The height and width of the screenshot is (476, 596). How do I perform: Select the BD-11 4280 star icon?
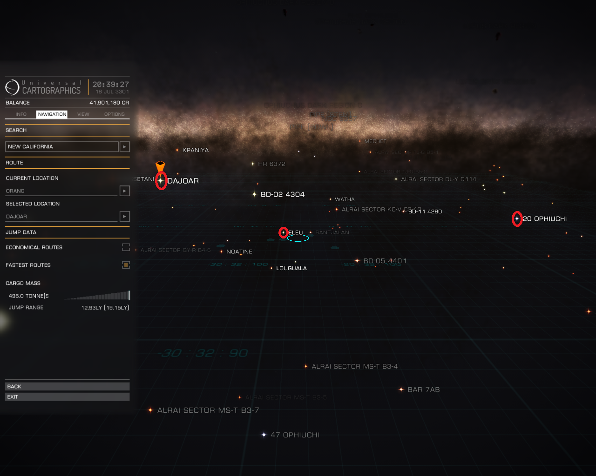(x=404, y=212)
